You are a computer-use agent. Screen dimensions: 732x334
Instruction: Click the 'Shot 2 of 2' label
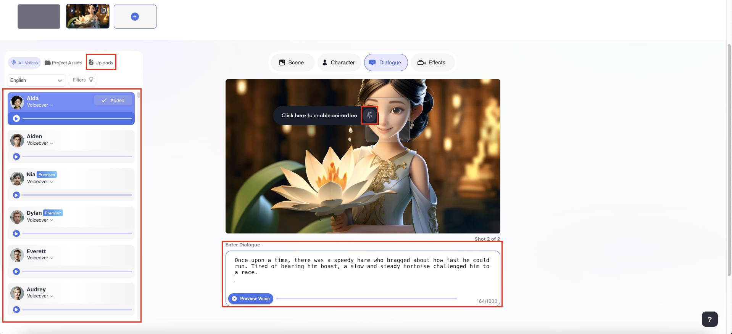click(x=487, y=239)
